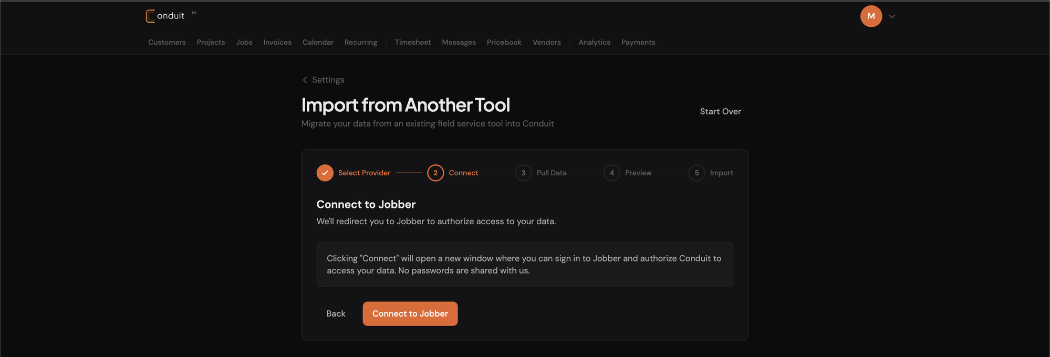Open the M user avatar
The width and height of the screenshot is (1050, 357).
coord(871,16)
